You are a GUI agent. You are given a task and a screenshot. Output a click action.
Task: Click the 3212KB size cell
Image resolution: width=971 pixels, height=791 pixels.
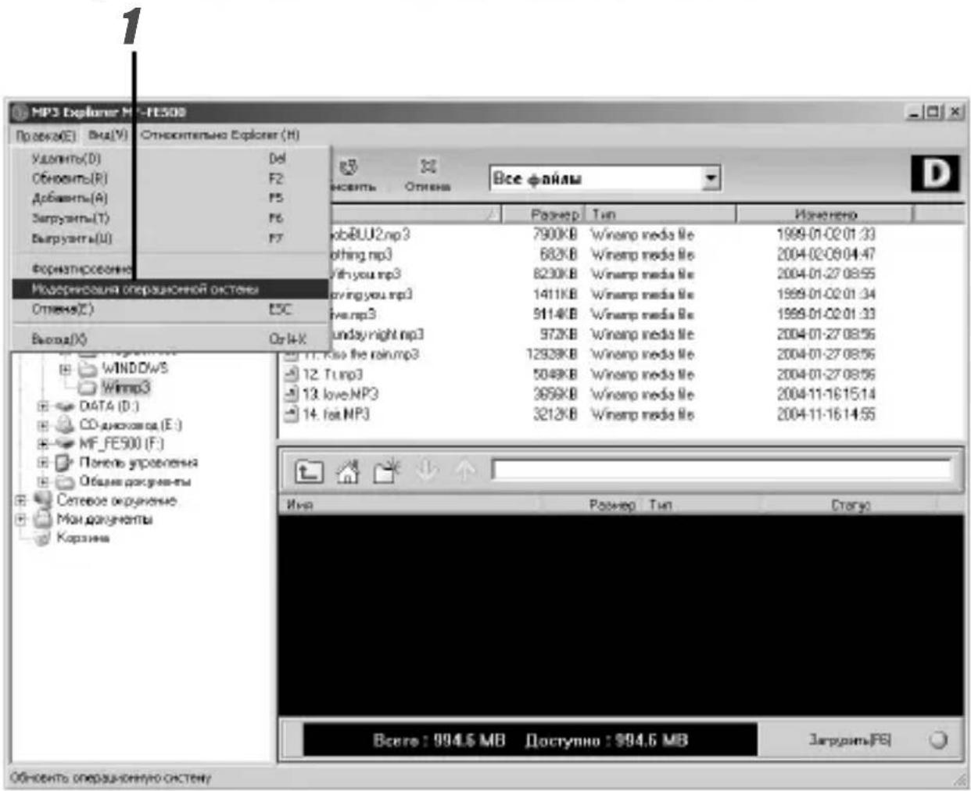pyautogui.click(x=554, y=414)
